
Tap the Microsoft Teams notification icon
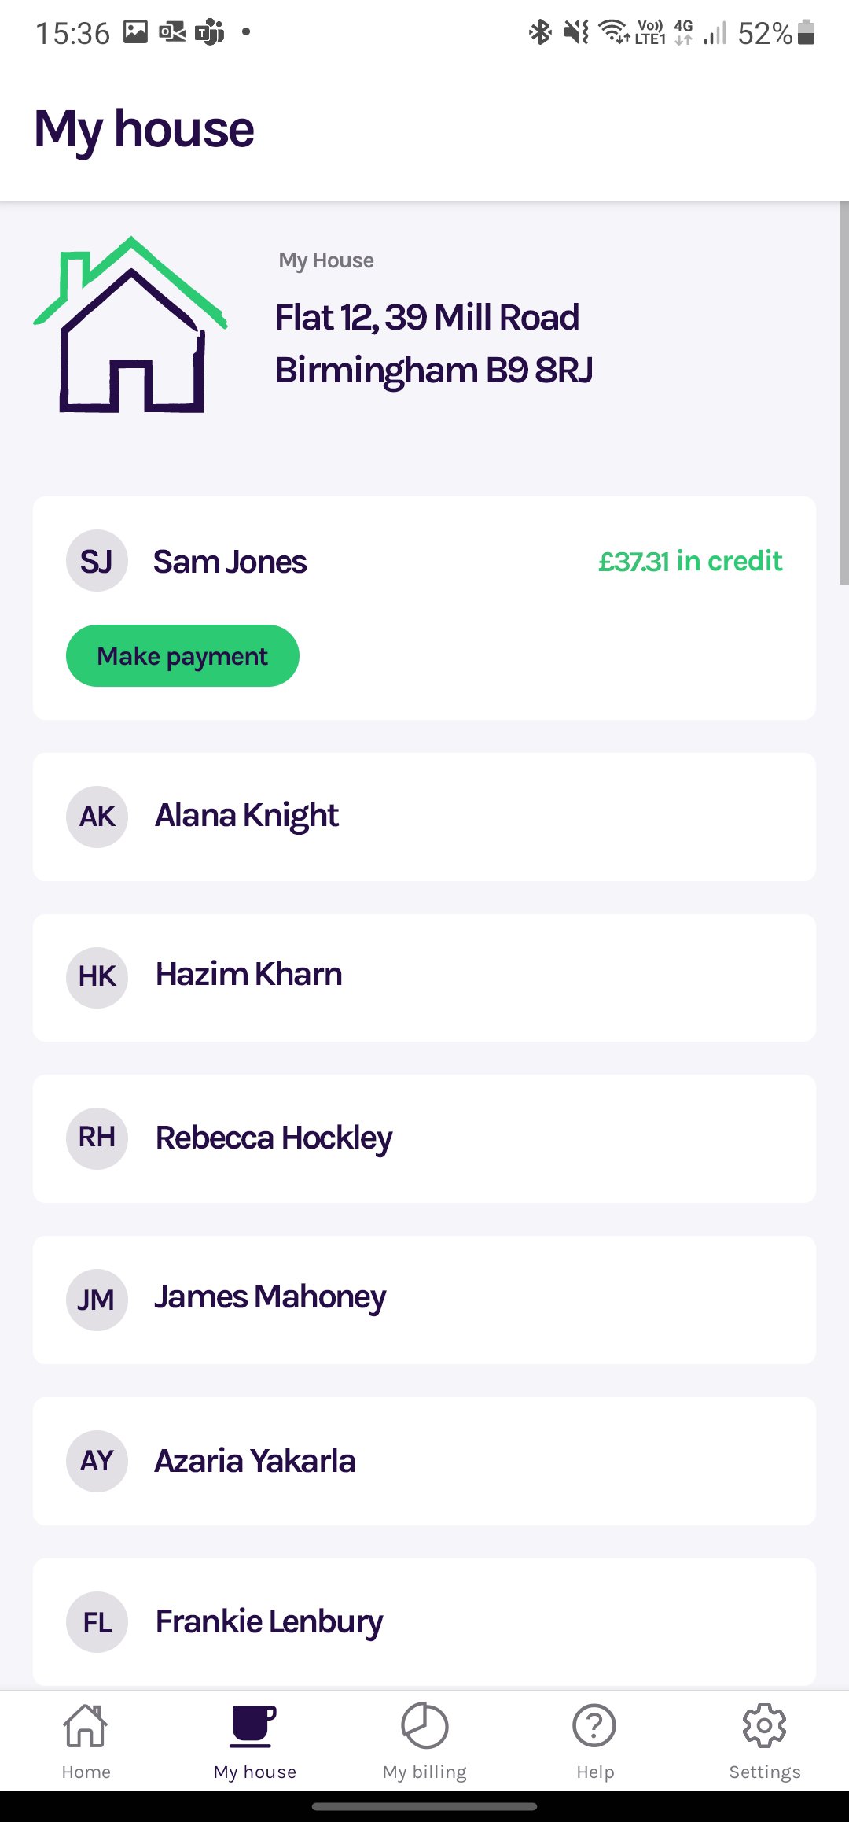(210, 32)
